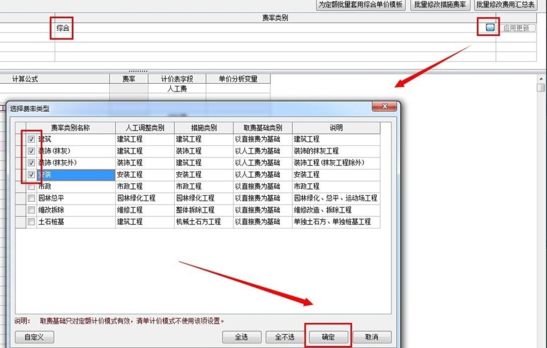Close the 选择费率类型 dialog

(384, 106)
